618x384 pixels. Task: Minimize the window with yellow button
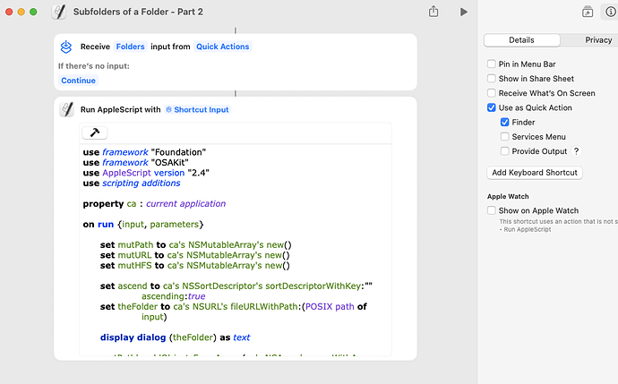(x=21, y=12)
